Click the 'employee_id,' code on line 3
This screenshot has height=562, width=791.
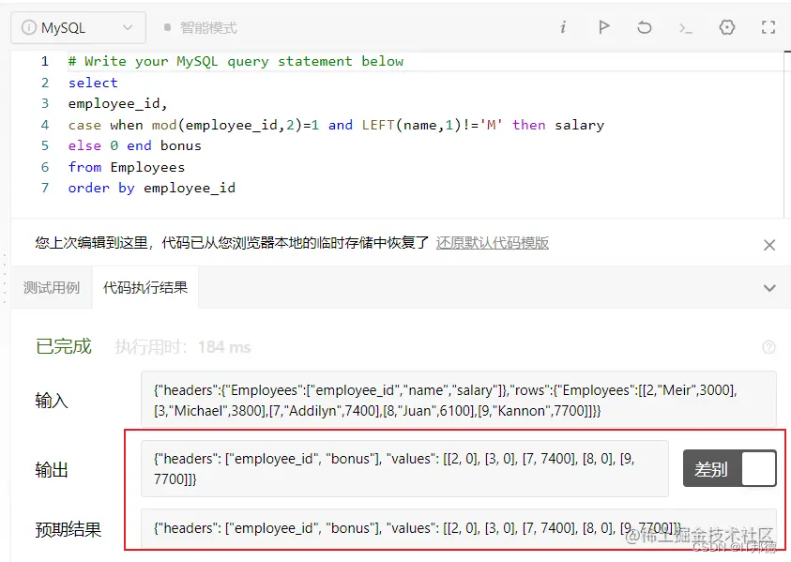[117, 103]
